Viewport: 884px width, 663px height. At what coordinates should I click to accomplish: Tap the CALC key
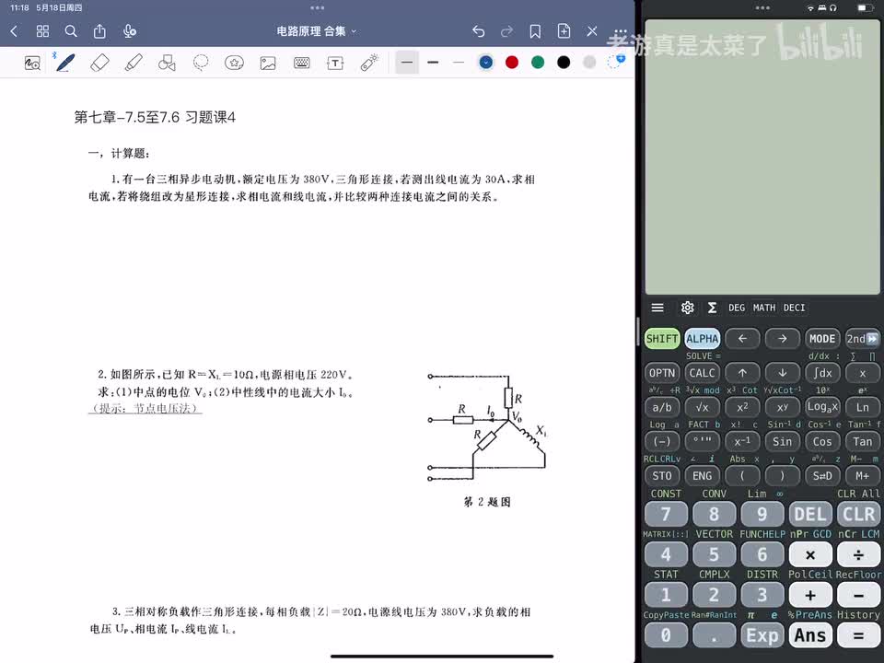(x=703, y=373)
